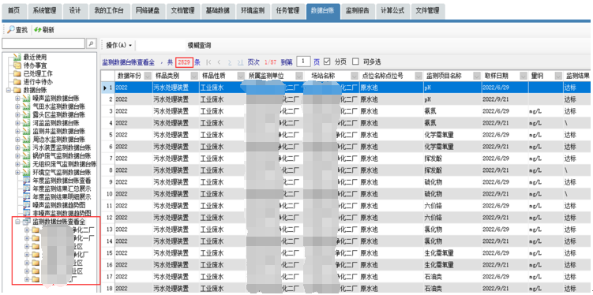Click the search magnifier button beside tree search box

click(91, 43)
